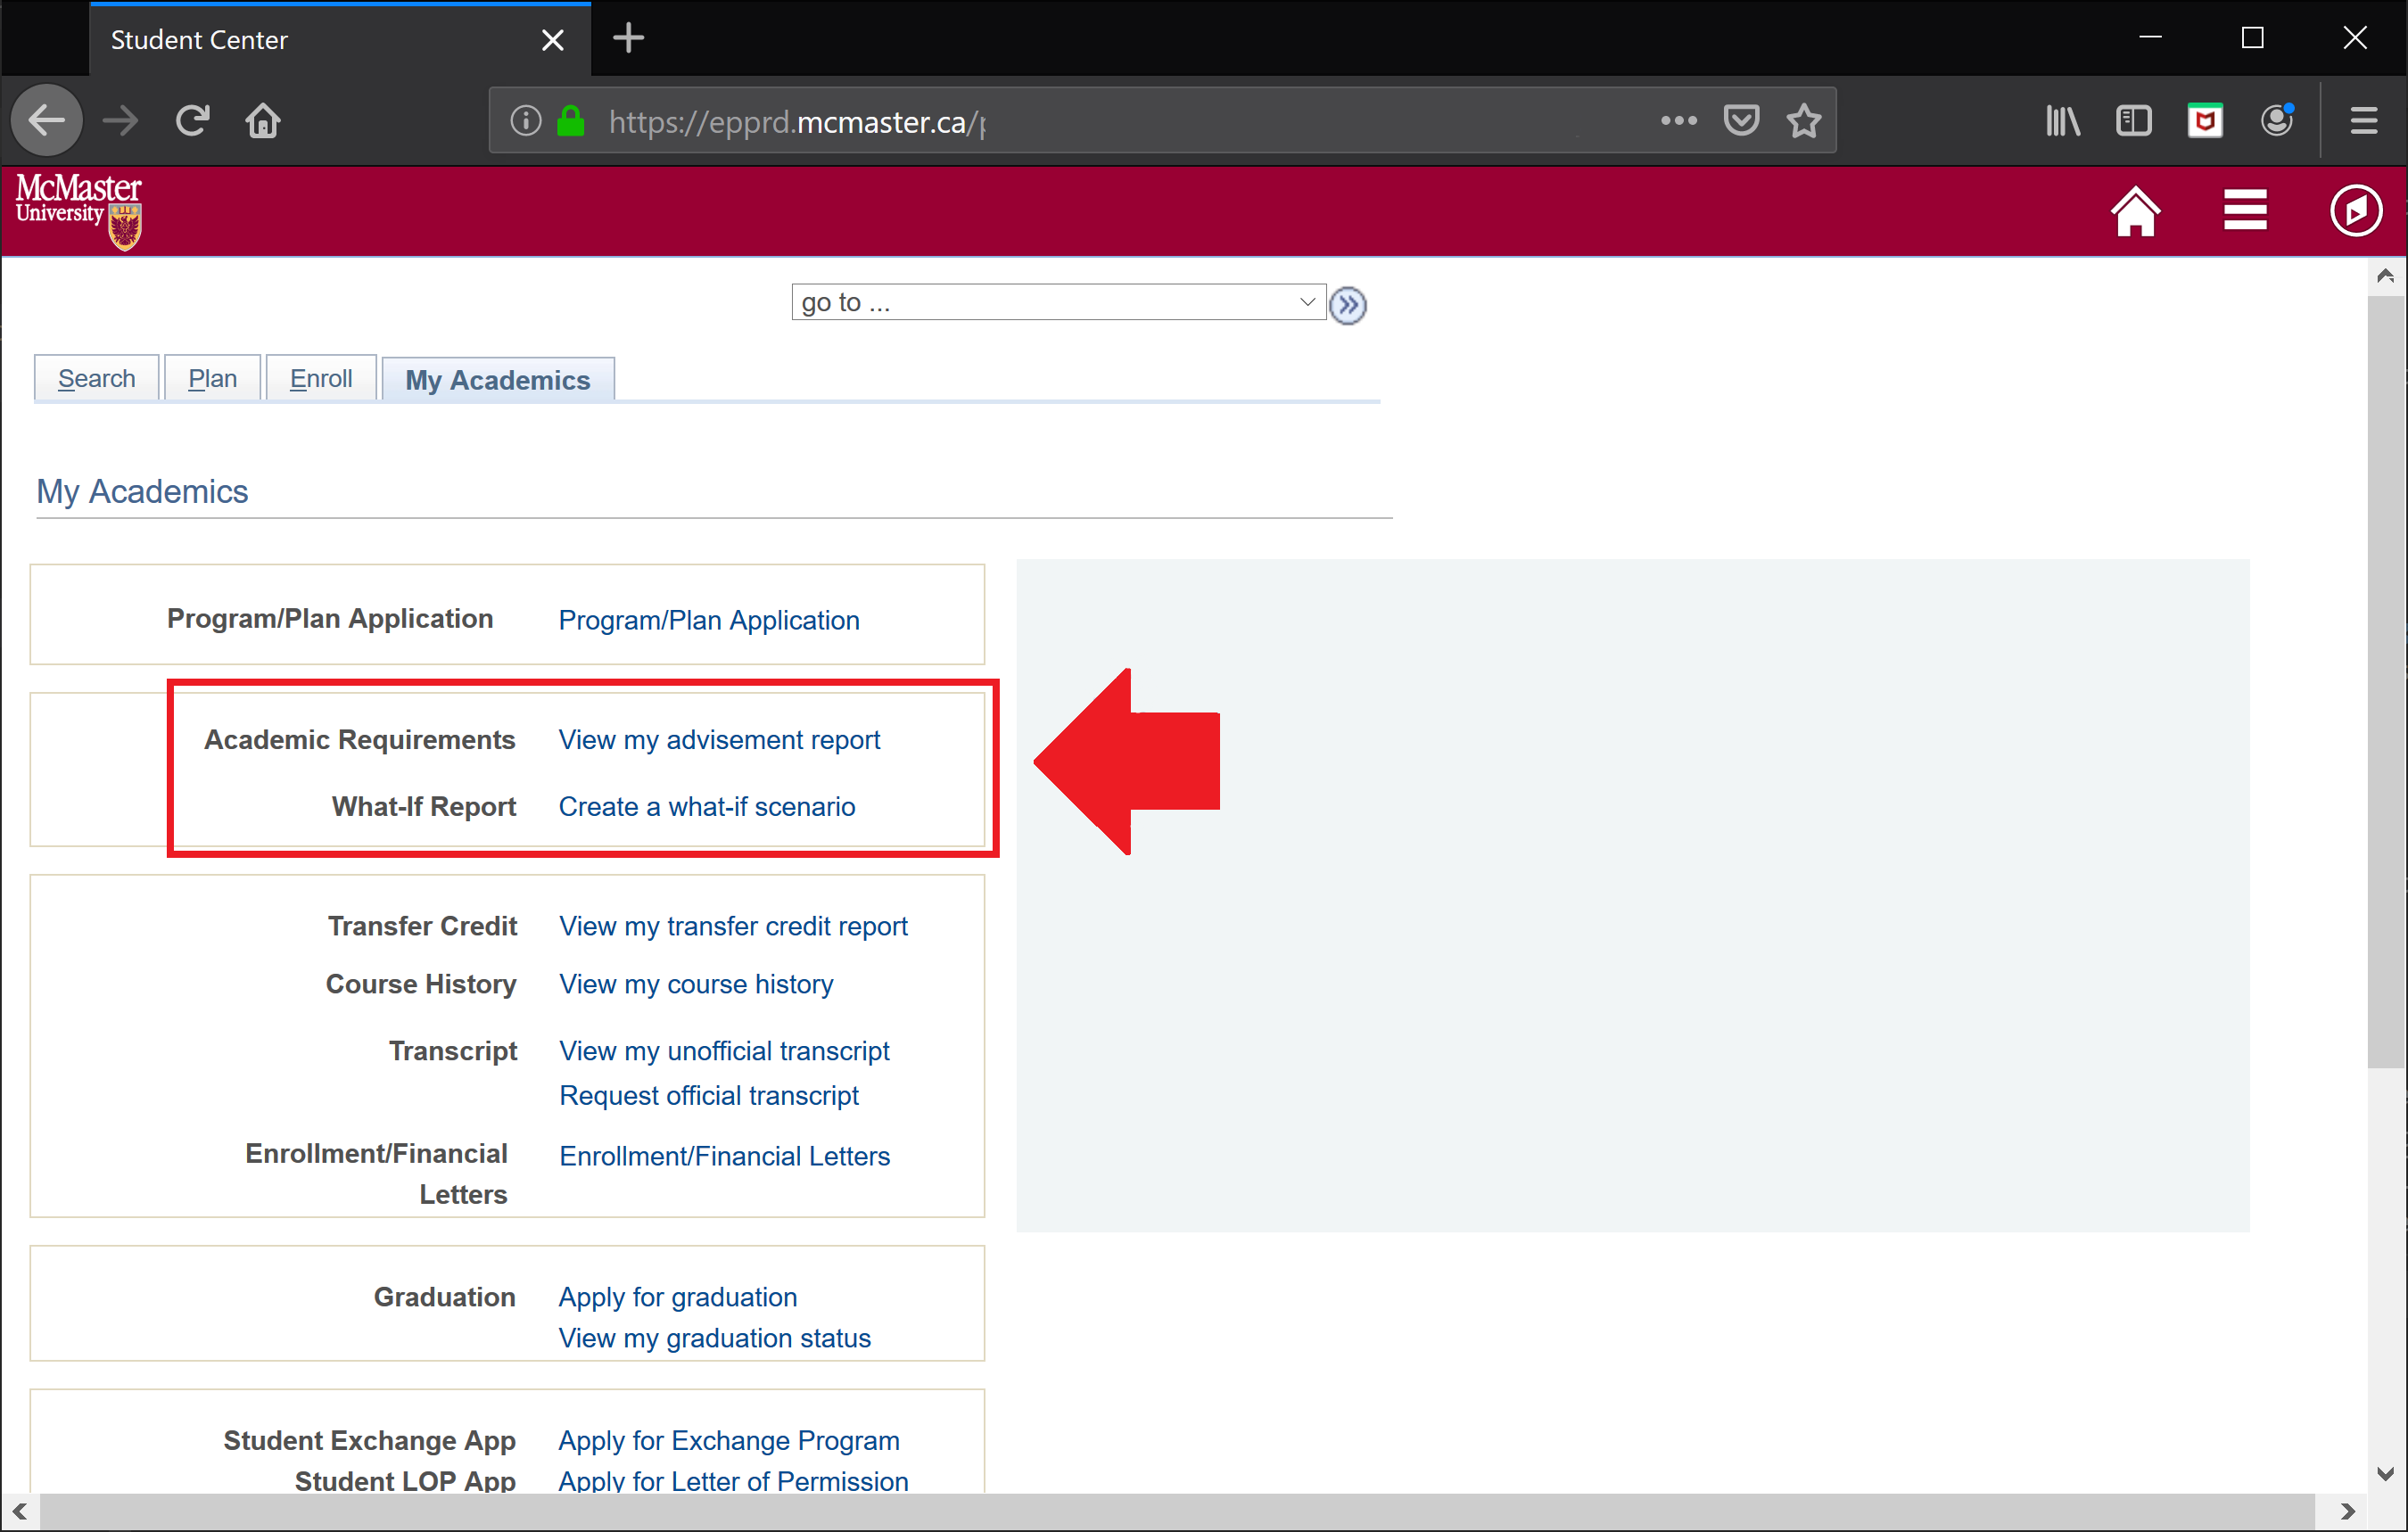Click Program/Plan Application link

[711, 620]
